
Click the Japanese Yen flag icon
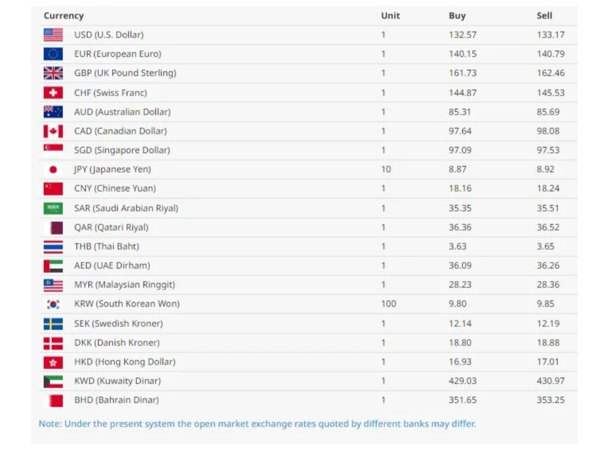[x=53, y=169]
